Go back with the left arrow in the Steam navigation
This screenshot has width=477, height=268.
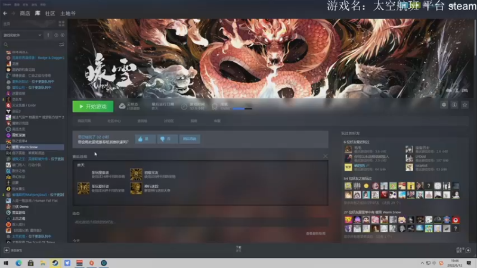click(5, 13)
